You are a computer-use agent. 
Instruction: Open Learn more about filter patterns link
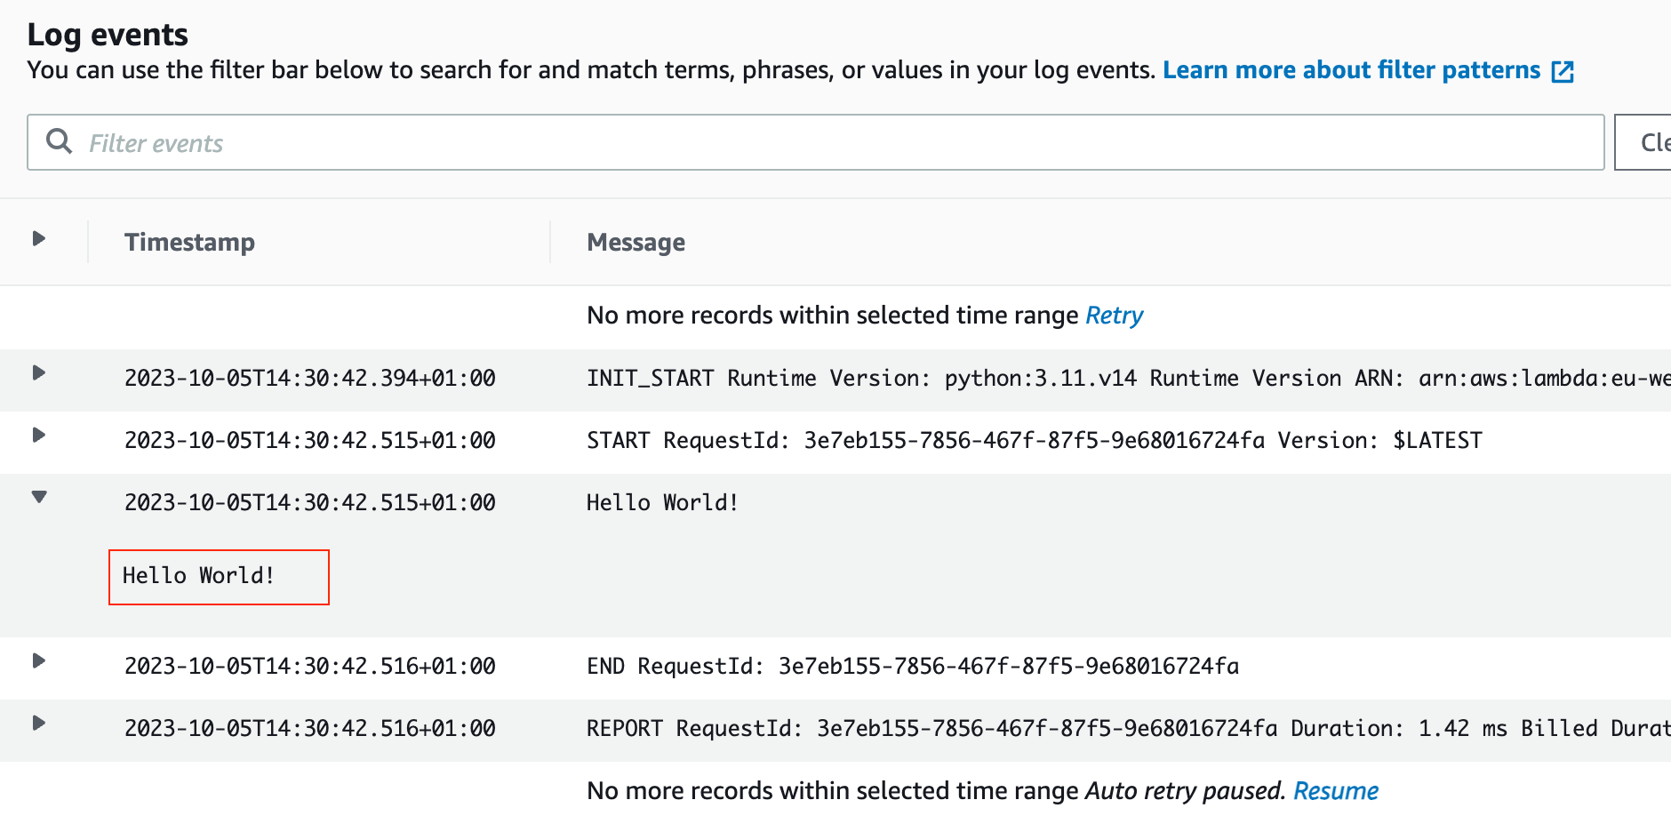tap(1351, 70)
